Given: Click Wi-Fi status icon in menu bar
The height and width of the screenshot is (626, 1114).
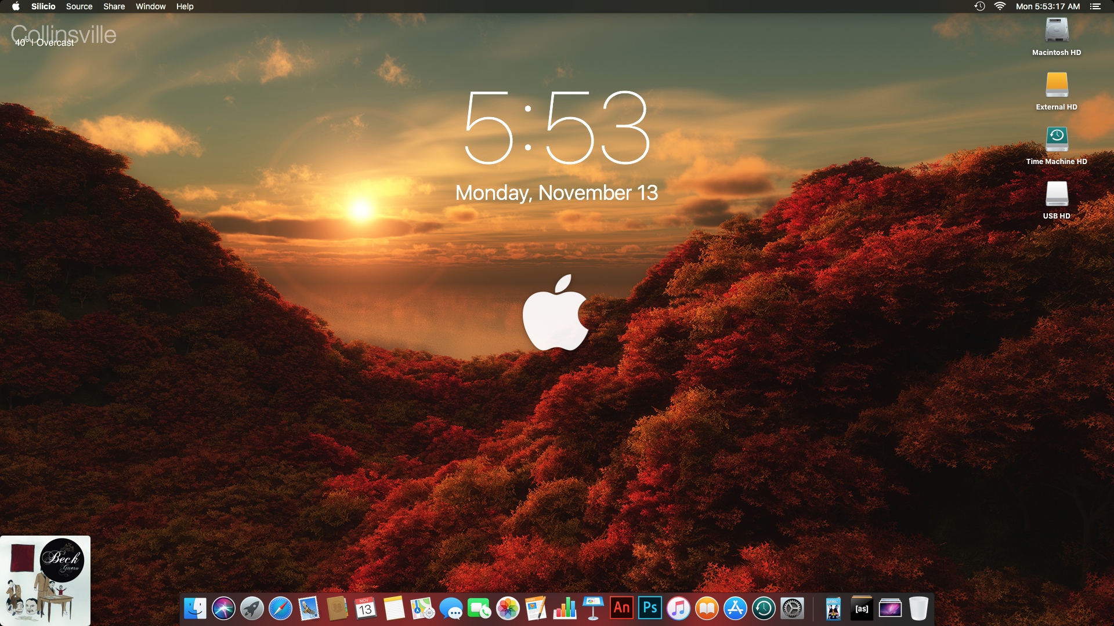Looking at the screenshot, I should (x=1000, y=6).
